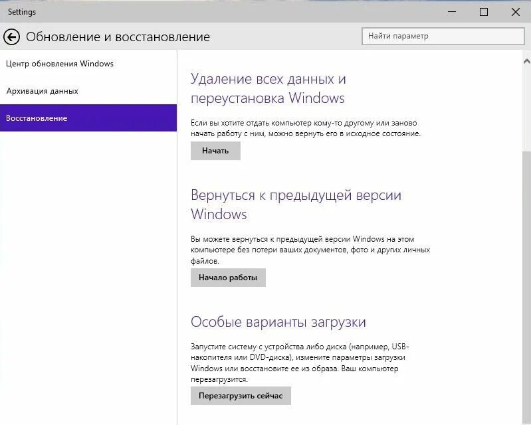The image size is (531, 425).
Task: Click heading Особые варианты загрузки
Action: click(x=278, y=321)
